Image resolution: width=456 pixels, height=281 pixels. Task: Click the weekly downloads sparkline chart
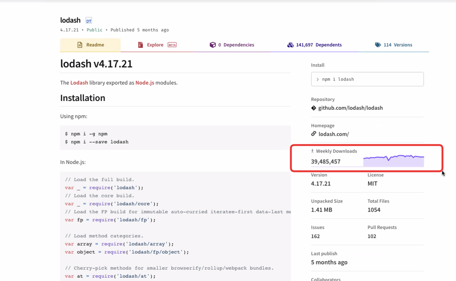click(x=394, y=161)
